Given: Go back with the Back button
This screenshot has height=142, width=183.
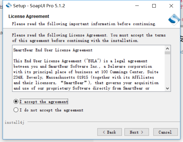Looking at the screenshot, I should [109, 132].
